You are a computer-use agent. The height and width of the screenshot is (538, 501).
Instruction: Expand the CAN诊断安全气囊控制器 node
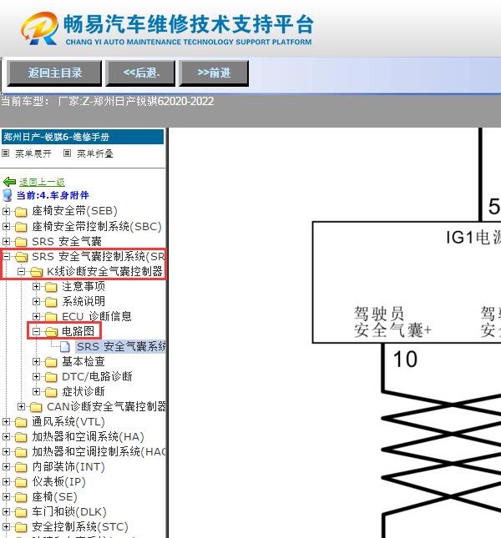point(21,406)
